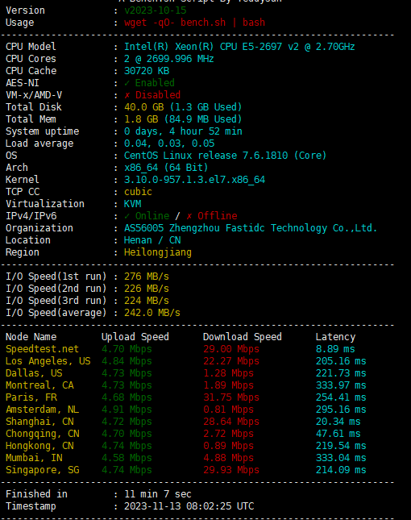Click CPU cores value 2 @ 2699.996 MHz
411x520 pixels.
tap(168, 59)
